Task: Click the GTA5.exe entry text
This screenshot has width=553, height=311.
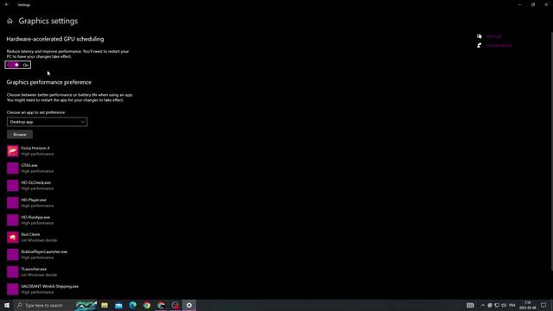Action: coord(29,165)
